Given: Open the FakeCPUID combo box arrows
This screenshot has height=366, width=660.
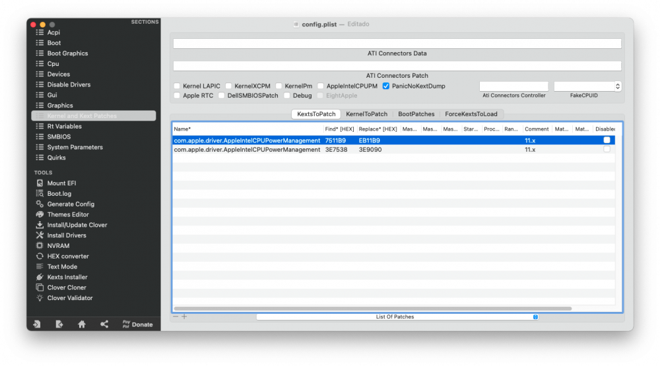Looking at the screenshot, I should pos(618,86).
